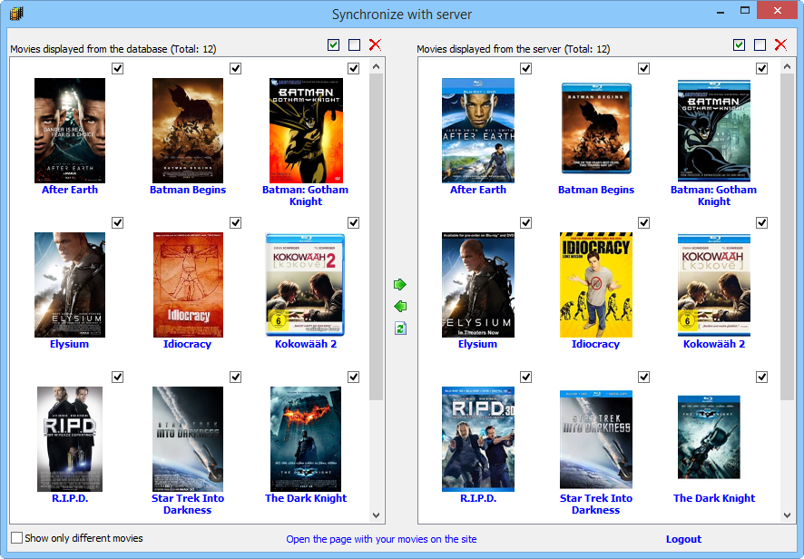Screen dimensions: 804x559
Task: Open Elysium title link in server list
Action: point(477,344)
